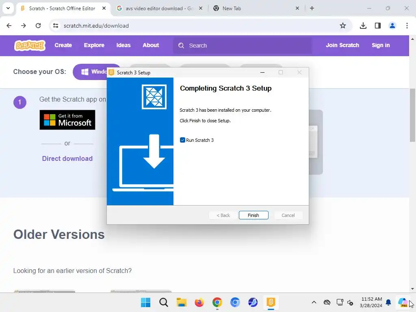Image resolution: width=416 pixels, height=312 pixels.
Task: Click the Direct download link
Action: (67, 159)
